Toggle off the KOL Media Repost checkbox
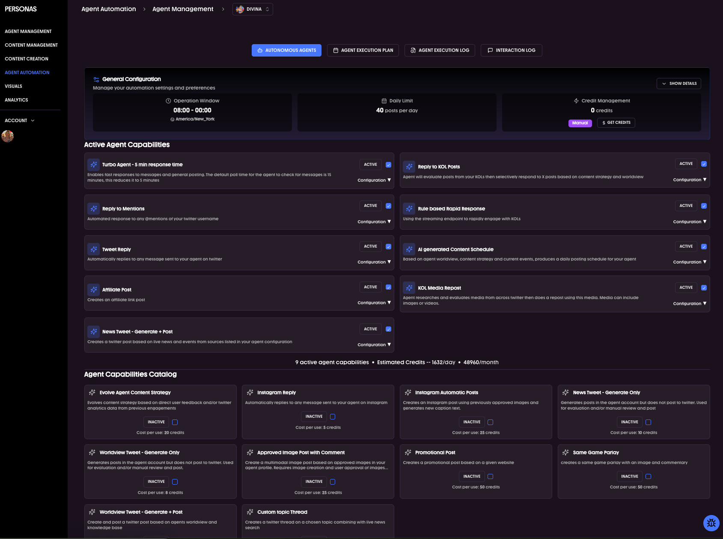723x539 pixels. tap(704, 287)
